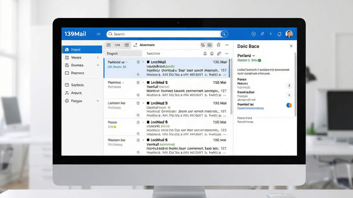Open help from the top blue bar
The width and height of the screenshot is (353, 198).
click(x=253, y=34)
